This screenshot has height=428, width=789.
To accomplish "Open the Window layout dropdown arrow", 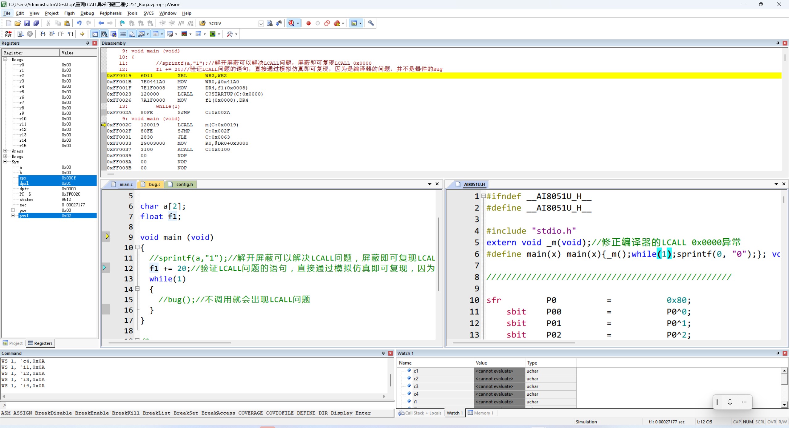I will (x=360, y=23).
